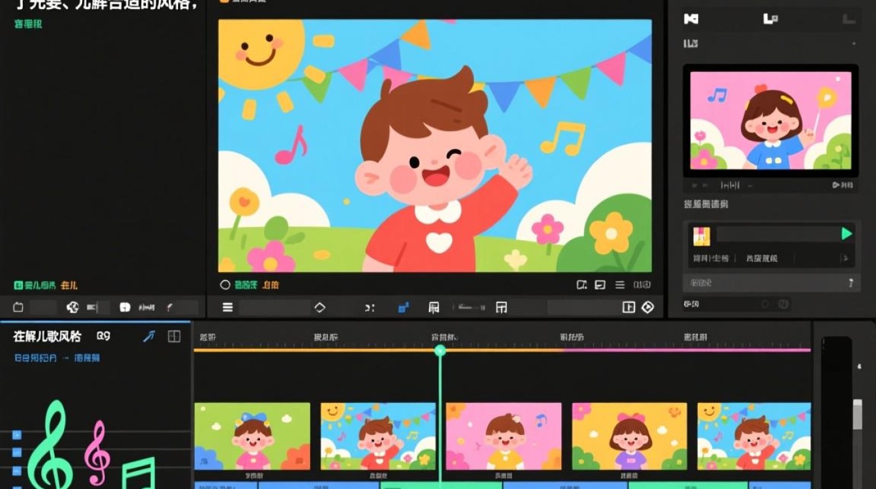Click the caption-box icon at preview bottom-right
876x489 pixels.
pos(600,285)
